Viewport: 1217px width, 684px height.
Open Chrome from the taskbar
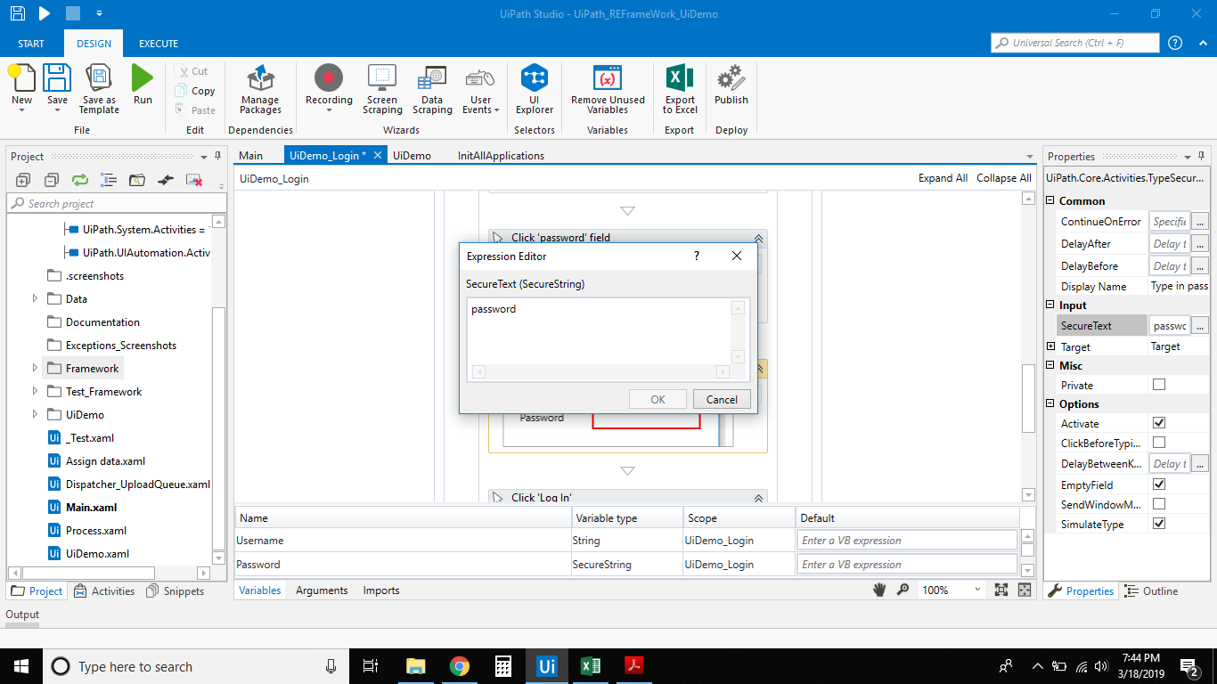pyautogui.click(x=460, y=666)
